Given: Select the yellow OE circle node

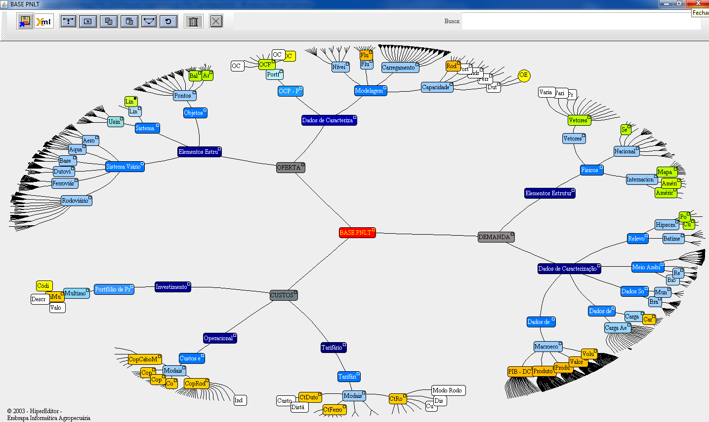Looking at the screenshot, I should [524, 75].
